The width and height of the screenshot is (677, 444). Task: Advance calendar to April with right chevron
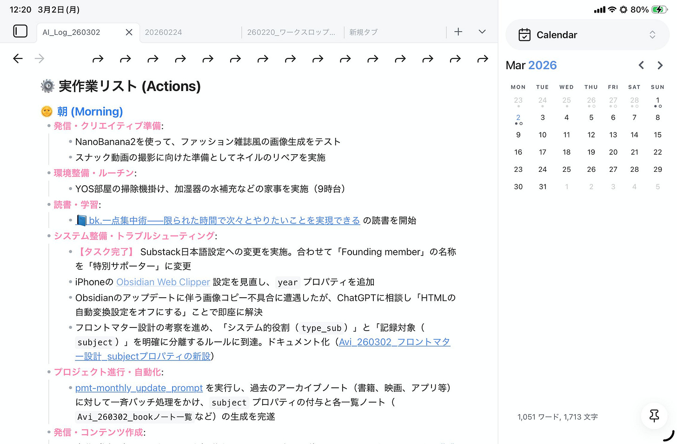660,65
